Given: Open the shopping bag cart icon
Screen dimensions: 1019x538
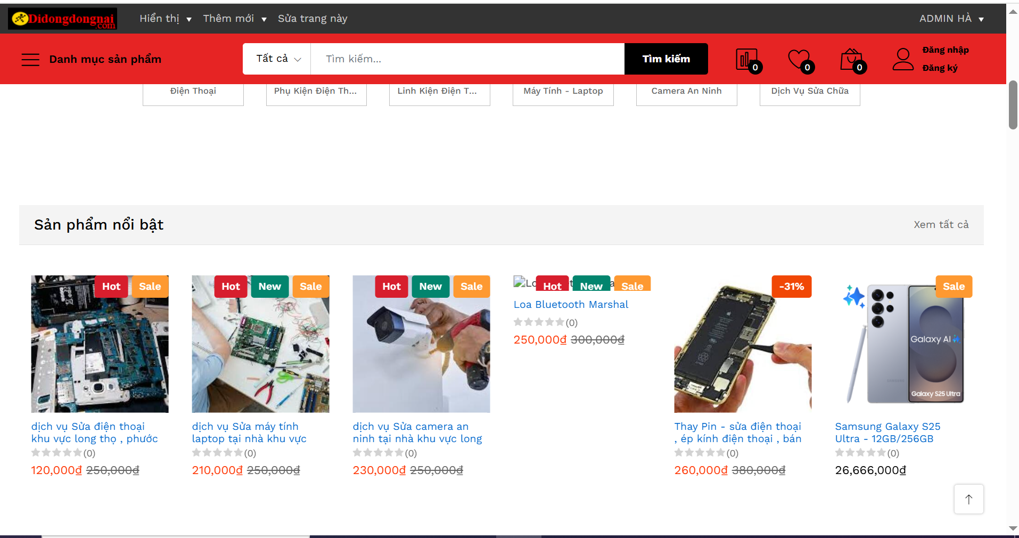Looking at the screenshot, I should pos(851,59).
